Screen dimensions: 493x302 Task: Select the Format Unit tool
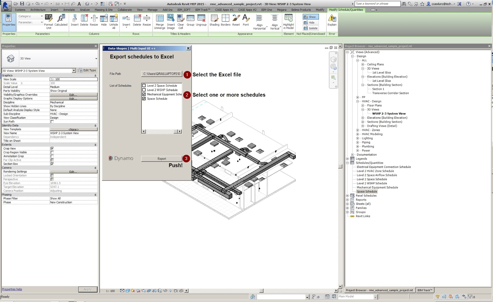[48, 22]
